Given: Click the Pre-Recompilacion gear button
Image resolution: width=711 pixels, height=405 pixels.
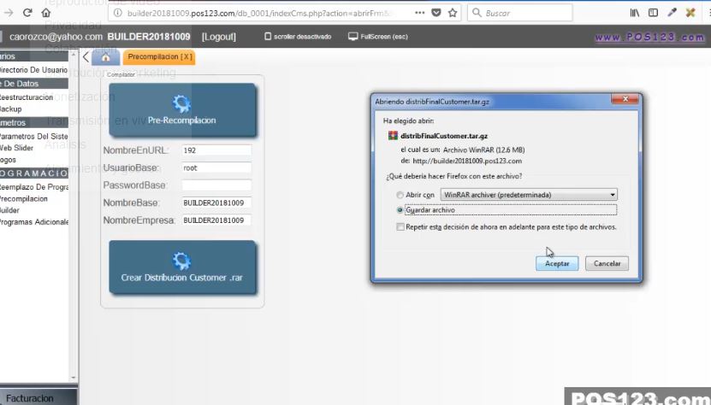Looking at the screenshot, I should 181,110.
